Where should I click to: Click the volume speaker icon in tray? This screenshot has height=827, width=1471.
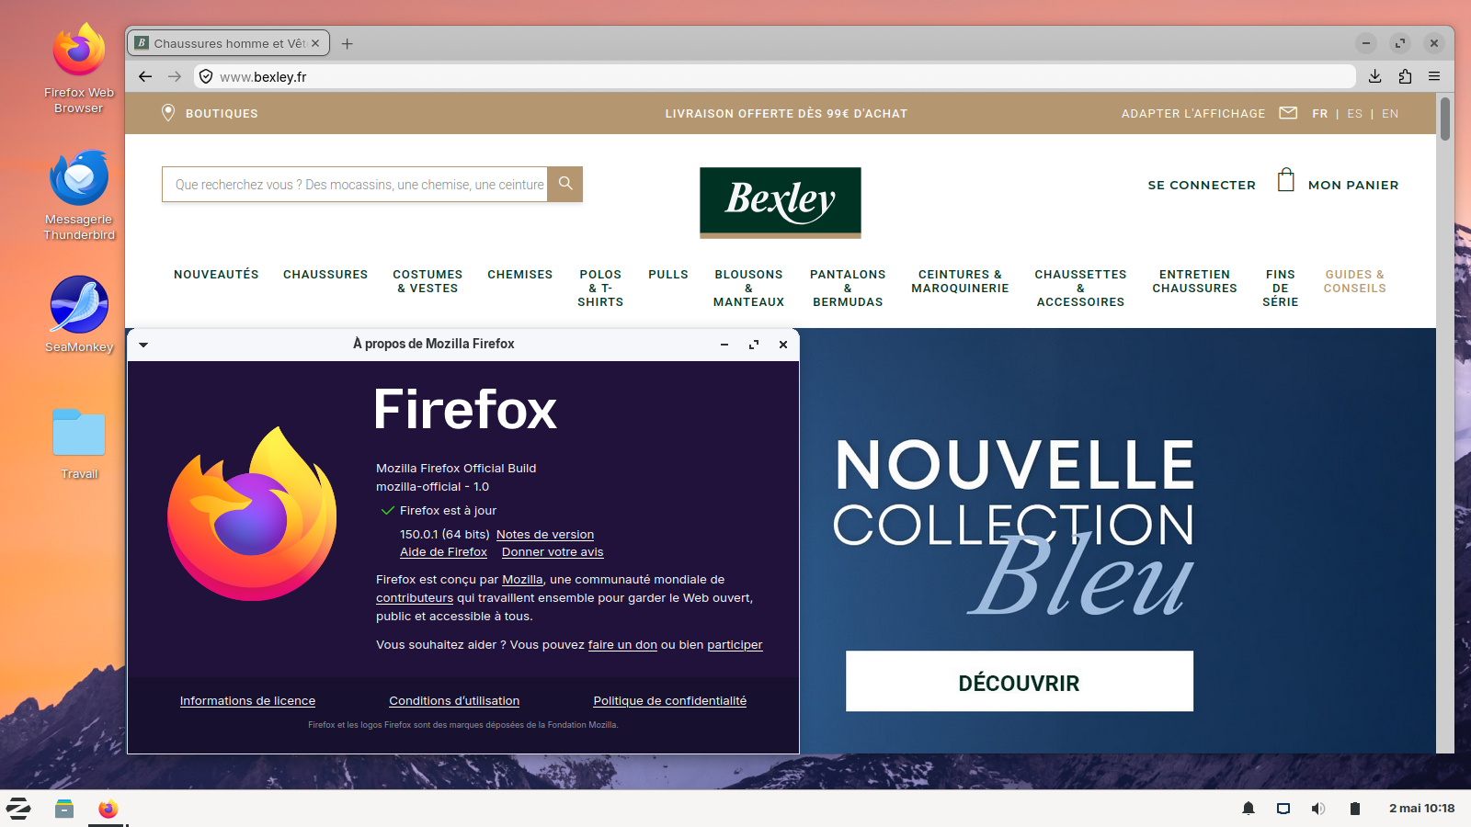click(1318, 809)
